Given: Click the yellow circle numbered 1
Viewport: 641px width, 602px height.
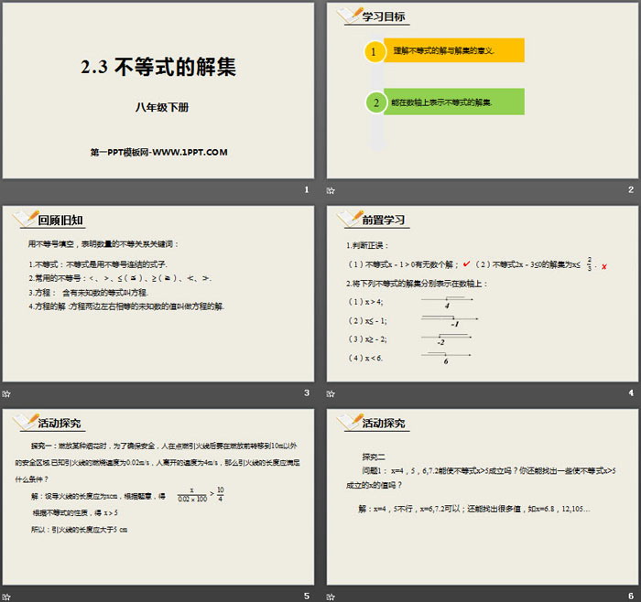Looking at the screenshot, I should click(375, 50).
